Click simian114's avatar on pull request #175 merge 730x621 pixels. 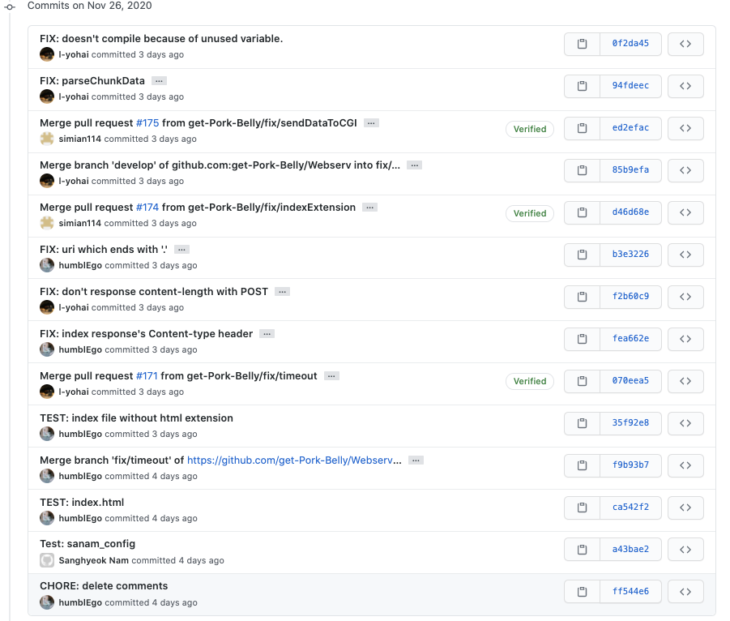(x=47, y=139)
